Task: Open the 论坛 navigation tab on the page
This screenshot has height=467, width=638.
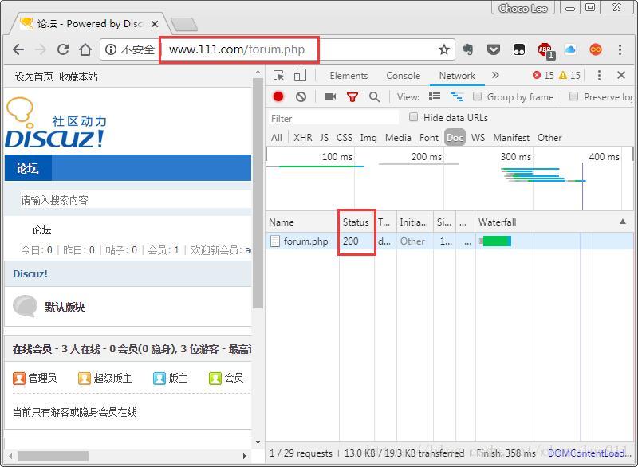Action: coord(28,167)
